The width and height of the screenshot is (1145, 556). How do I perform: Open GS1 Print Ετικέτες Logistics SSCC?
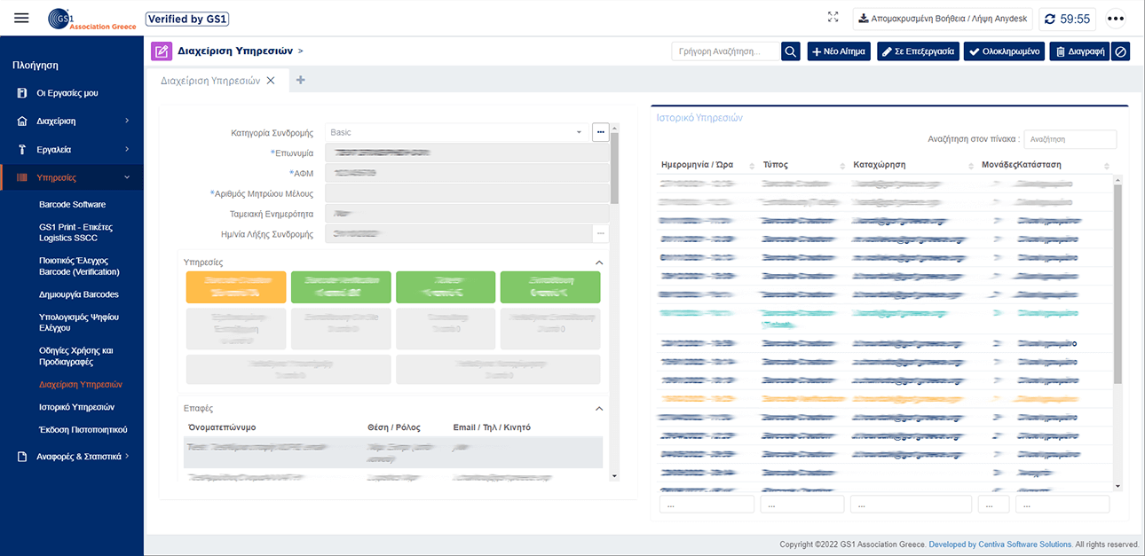[x=75, y=232]
